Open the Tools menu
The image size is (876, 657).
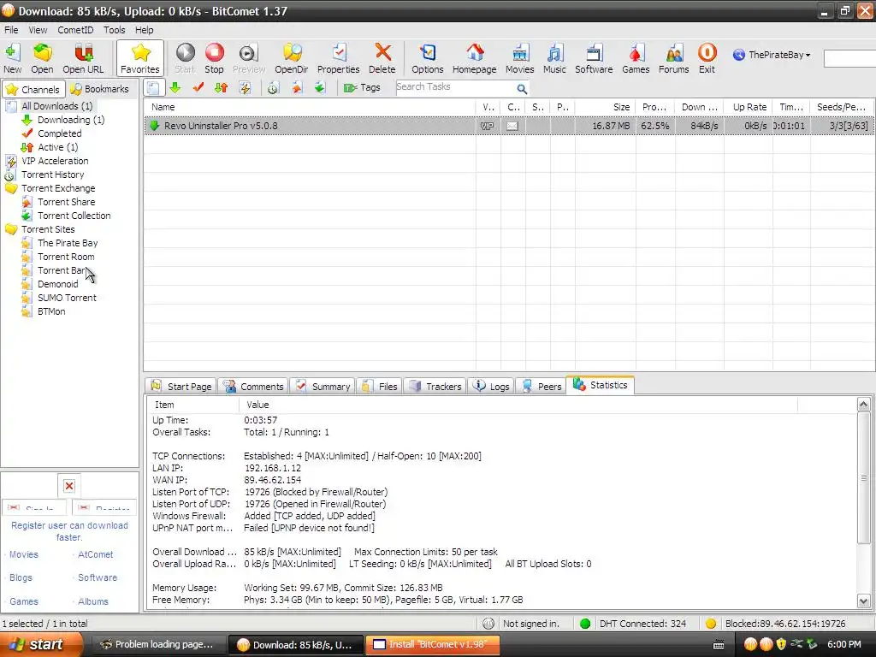114,30
